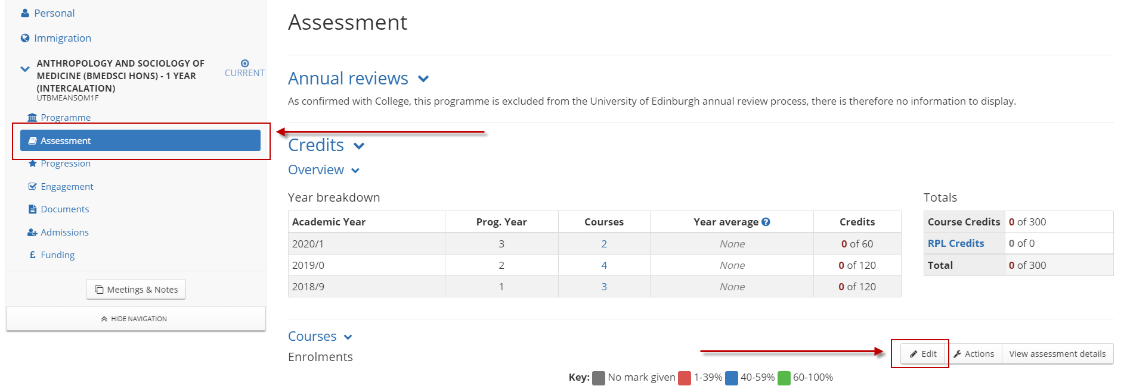Open the Documents section
The height and width of the screenshot is (389, 1124).
click(x=64, y=209)
